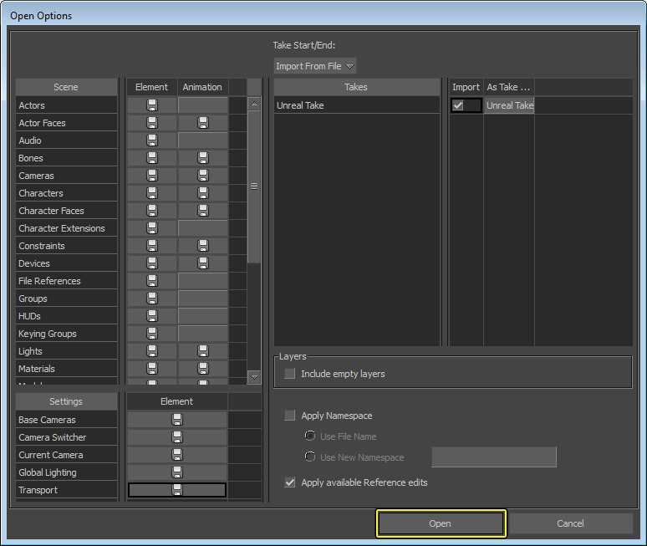647x546 pixels.
Task: Click the Constraints Element save icon
Action: pyautogui.click(x=152, y=246)
